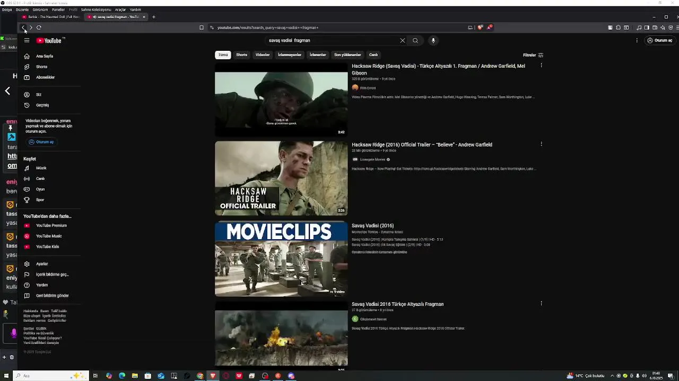Click the Brave Rewards triangle icon
679x381 pixels.
pos(489,28)
